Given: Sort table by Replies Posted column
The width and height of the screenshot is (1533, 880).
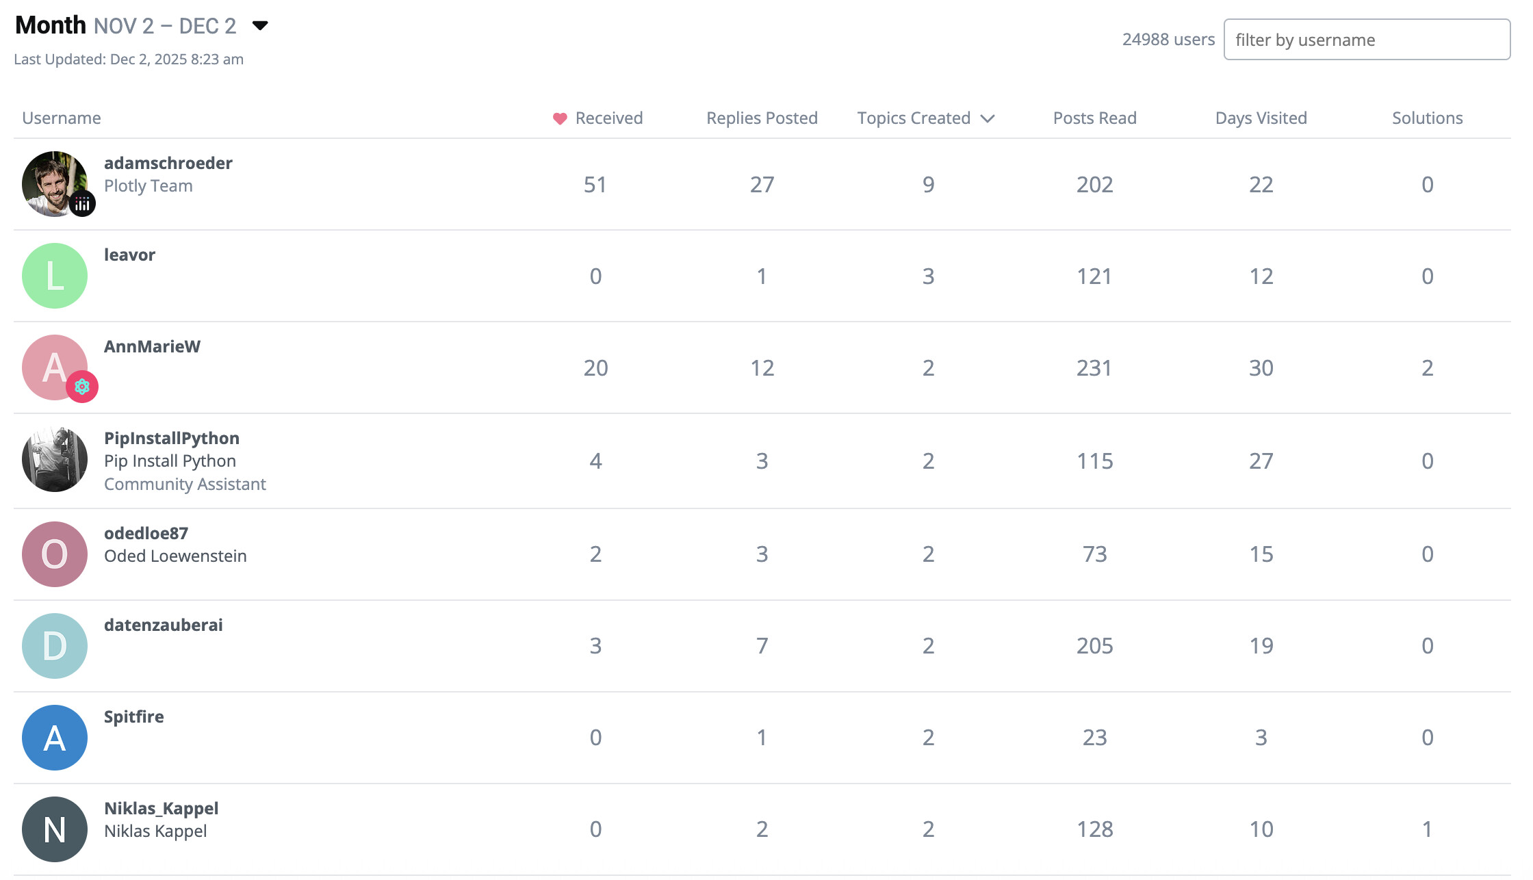Looking at the screenshot, I should coord(762,118).
